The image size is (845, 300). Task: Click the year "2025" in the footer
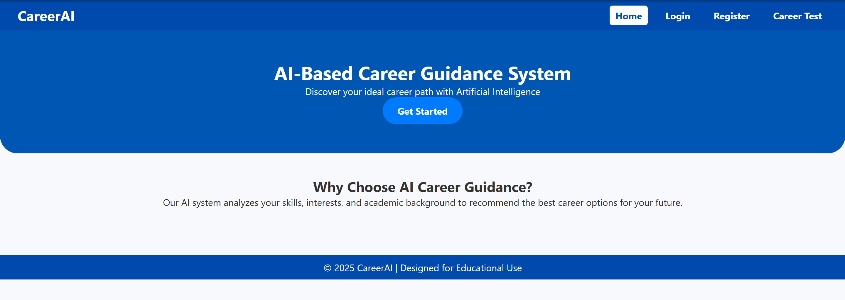[x=344, y=268]
